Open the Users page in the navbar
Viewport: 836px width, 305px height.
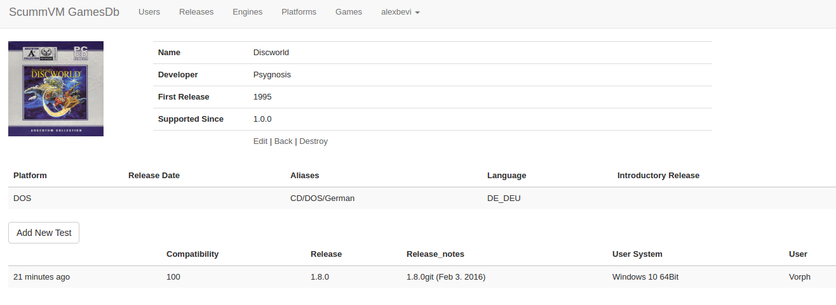(x=149, y=12)
